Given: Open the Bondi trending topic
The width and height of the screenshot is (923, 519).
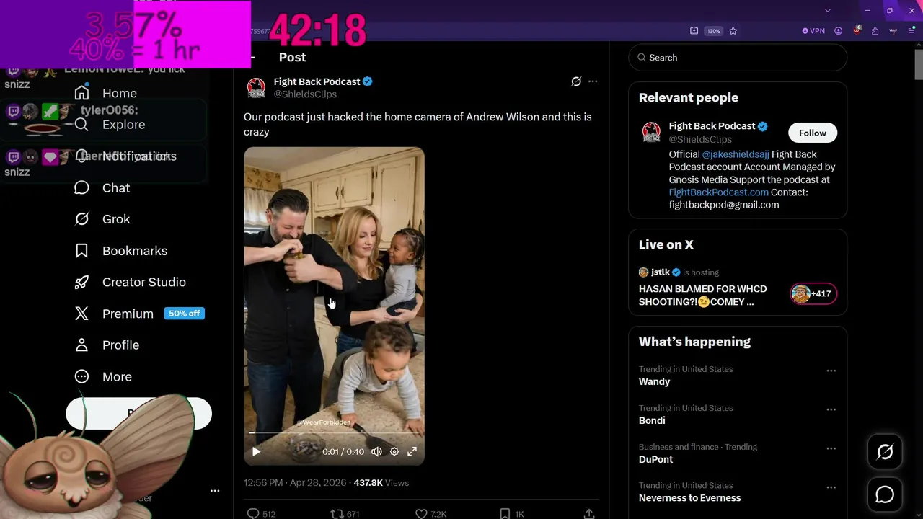Looking at the screenshot, I should [x=652, y=420].
